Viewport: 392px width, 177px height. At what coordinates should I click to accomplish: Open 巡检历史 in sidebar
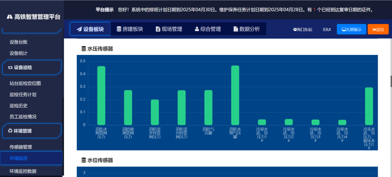point(19,105)
